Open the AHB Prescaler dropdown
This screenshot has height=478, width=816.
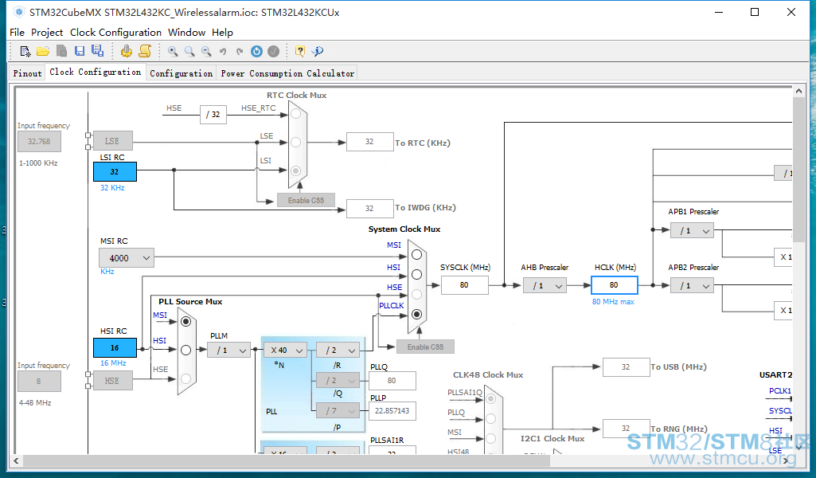tap(545, 285)
